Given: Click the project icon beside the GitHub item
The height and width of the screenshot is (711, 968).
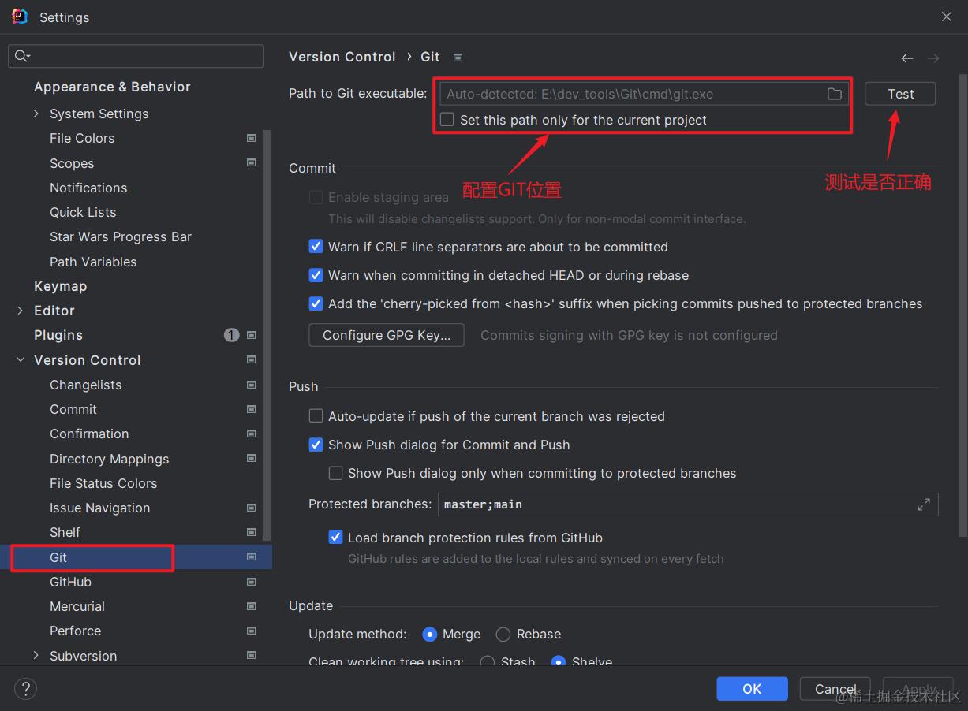Looking at the screenshot, I should (251, 582).
